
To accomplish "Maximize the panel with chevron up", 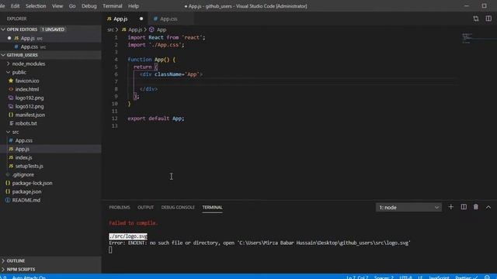I will click(x=488, y=207).
